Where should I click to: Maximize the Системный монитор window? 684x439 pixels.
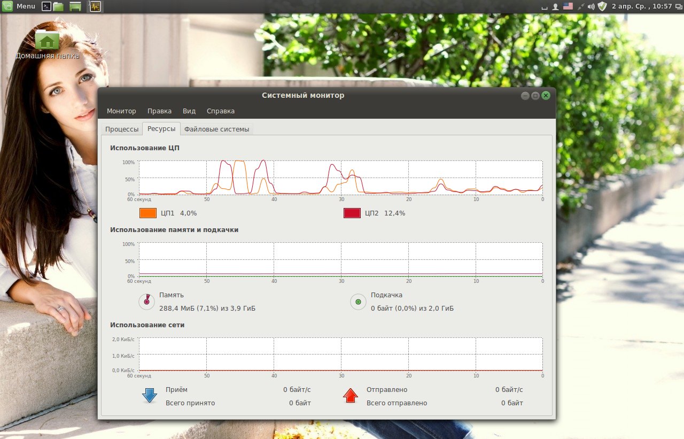click(x=535, y=96)
